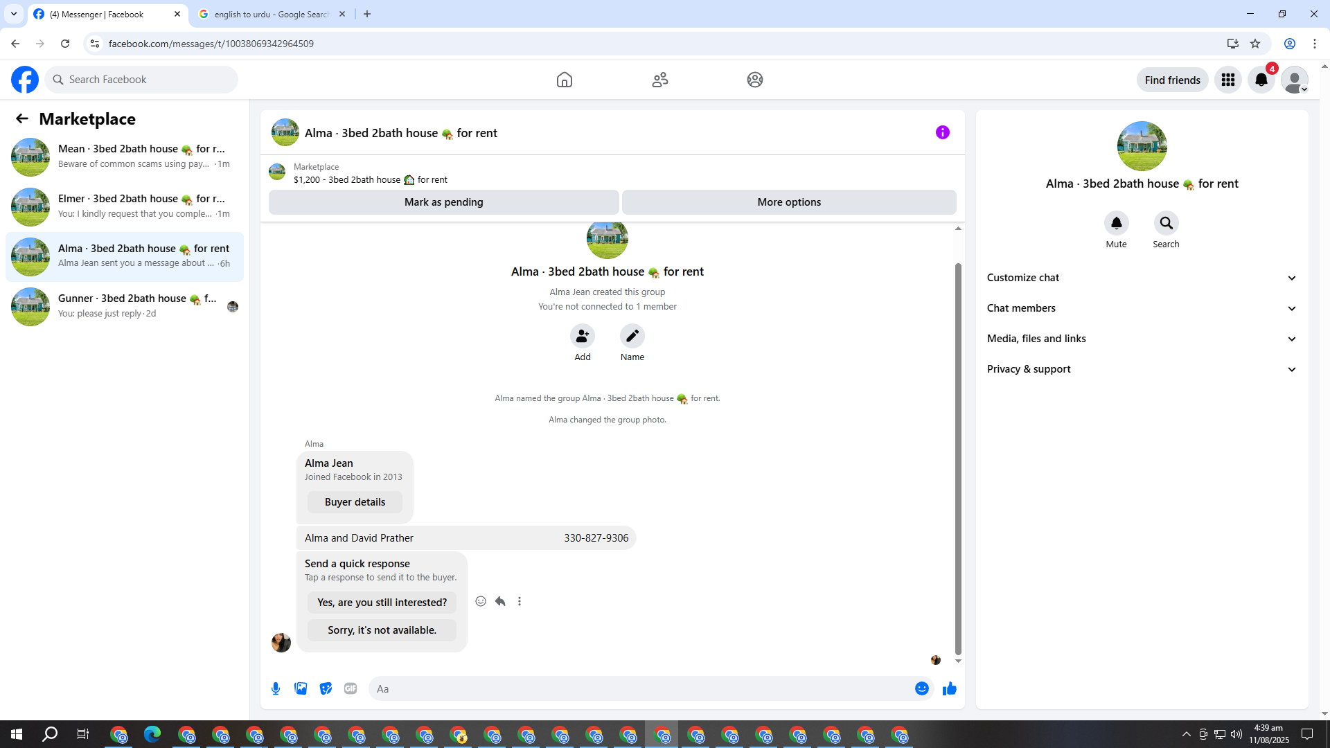Viewport: 1330px width, 748px height.
Task: Click the Mark as pending button
Action: [443, 202]
